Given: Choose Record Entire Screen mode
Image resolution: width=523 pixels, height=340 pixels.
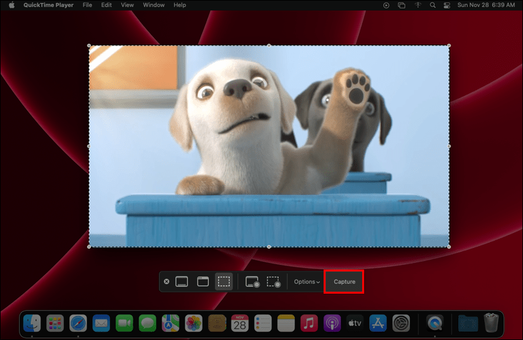Looking at the screenshot, I should pos(252,282).
